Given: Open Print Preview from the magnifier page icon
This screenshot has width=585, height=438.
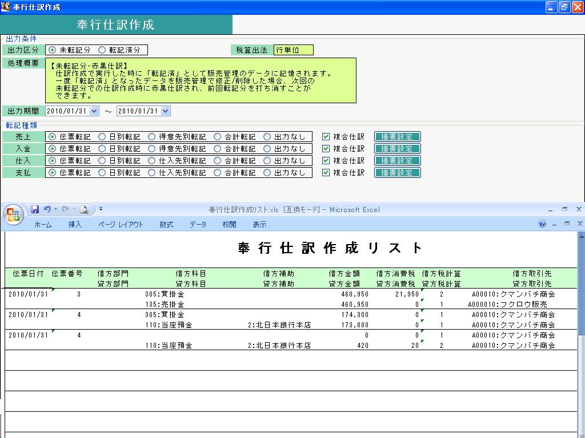Looking at the screenshot, I should [x=85, y=209].
